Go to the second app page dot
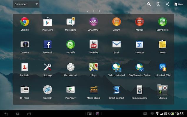 (94, 11)
